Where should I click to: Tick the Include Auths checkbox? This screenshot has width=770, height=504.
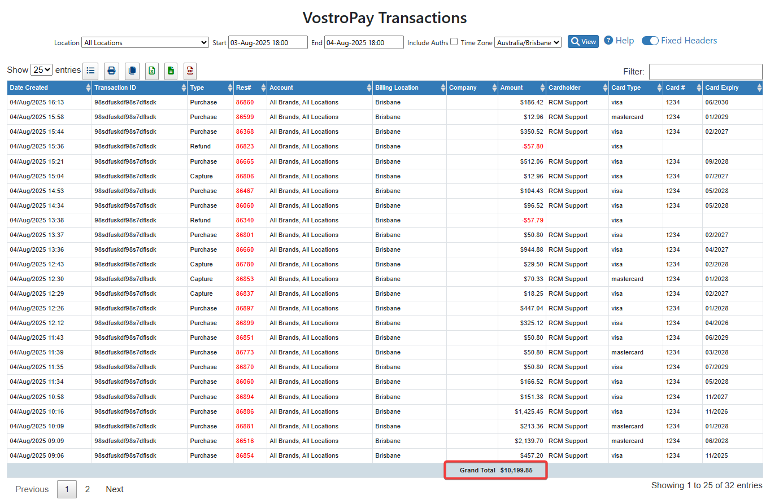(454, 42)
